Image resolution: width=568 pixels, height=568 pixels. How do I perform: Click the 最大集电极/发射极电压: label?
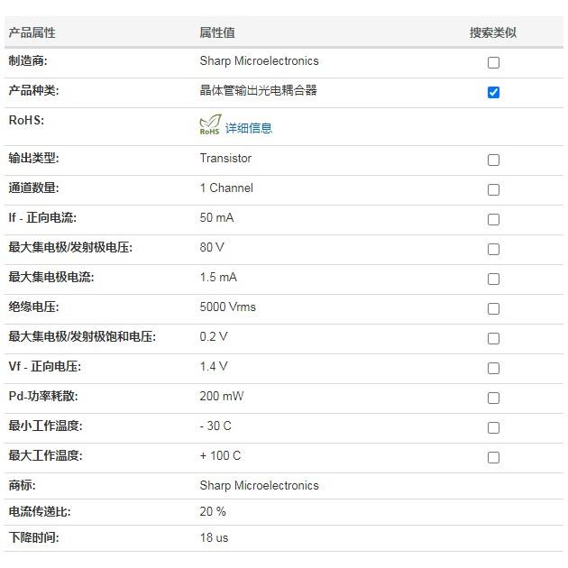tap(70, 247)
